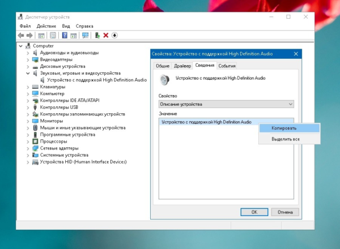
Task: Collapse Звуковые, игровые и видеоустройства node
Action: pos(28,73)
